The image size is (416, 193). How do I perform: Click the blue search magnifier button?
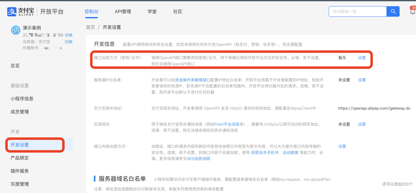(x=393, y=11)
